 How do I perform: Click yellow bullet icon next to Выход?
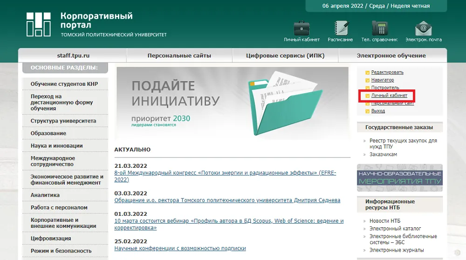367,111
